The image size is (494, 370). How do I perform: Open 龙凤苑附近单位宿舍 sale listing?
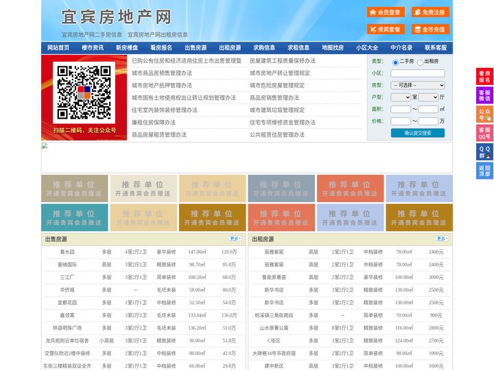[x=67, y=341]
